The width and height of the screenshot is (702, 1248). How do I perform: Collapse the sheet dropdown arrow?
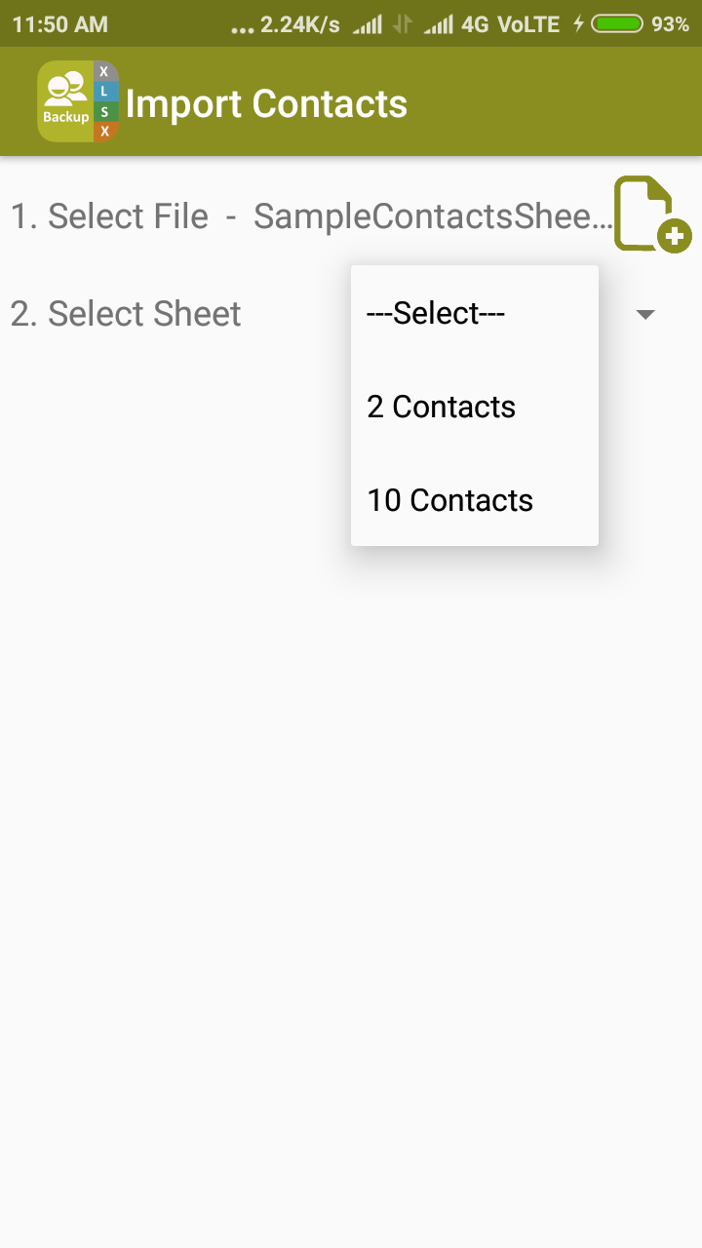coord(644,314)
